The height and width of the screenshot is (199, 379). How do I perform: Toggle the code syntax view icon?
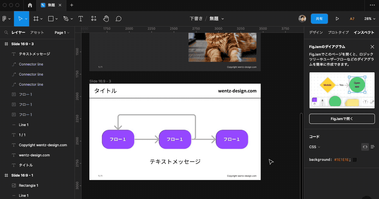coord(365,147)
